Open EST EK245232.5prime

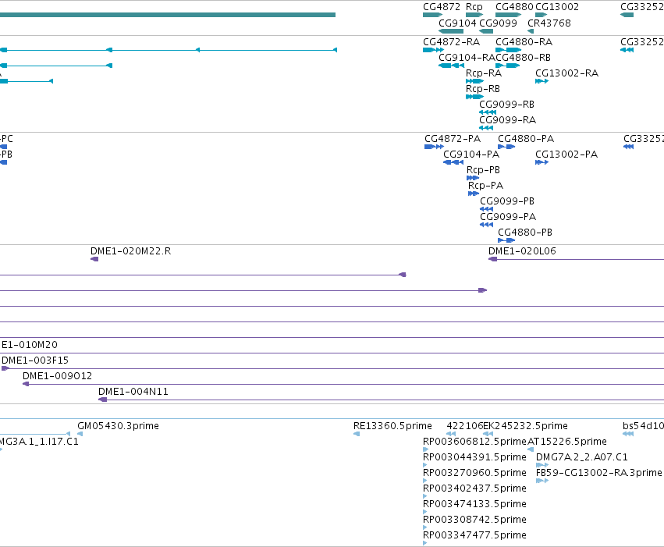click(x=525, y=426)
